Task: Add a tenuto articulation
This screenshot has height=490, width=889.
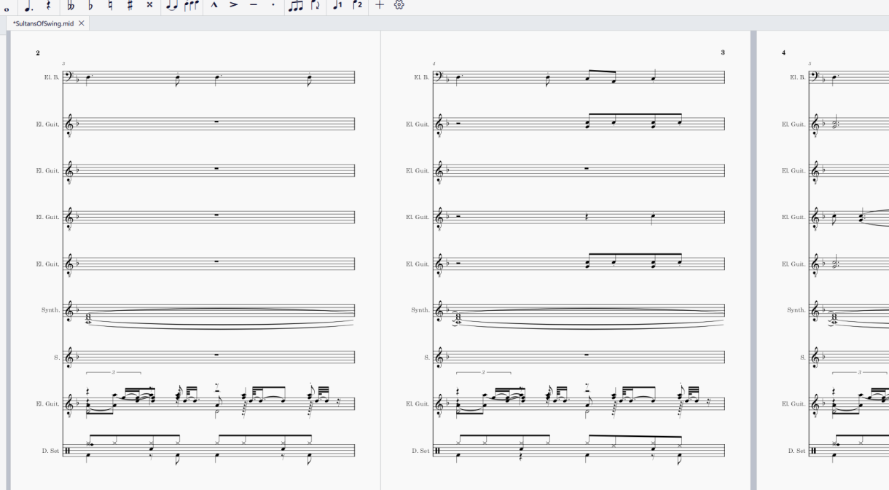Action: (x=254, y=5)
